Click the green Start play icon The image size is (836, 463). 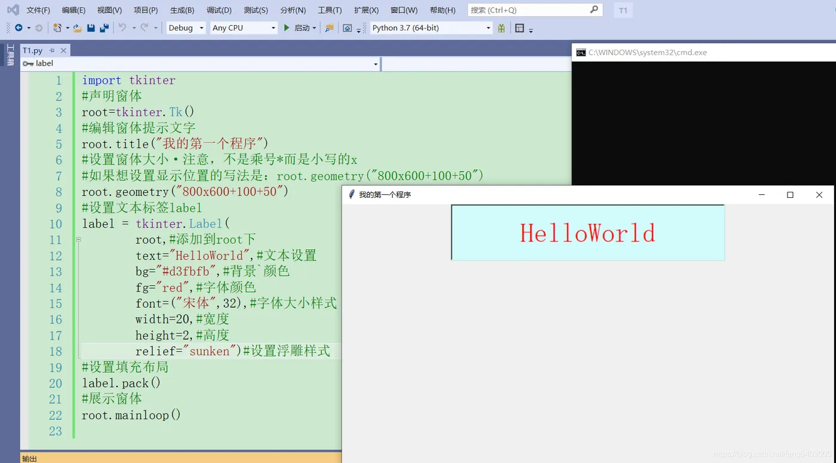287,28
